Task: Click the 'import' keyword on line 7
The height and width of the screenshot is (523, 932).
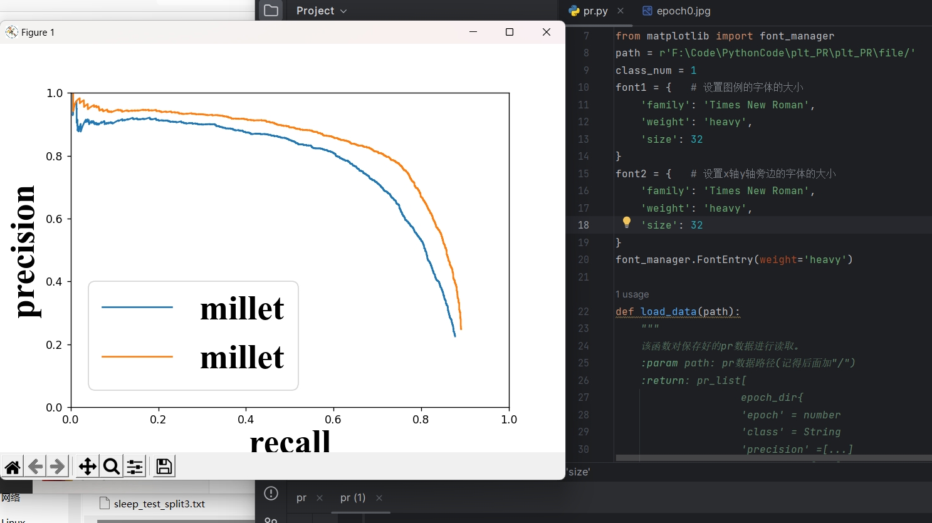Action: (x=734, y=36)
